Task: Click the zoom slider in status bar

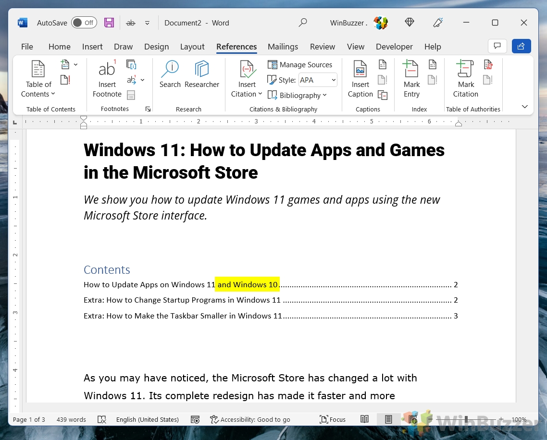Action: coord(465,419)
